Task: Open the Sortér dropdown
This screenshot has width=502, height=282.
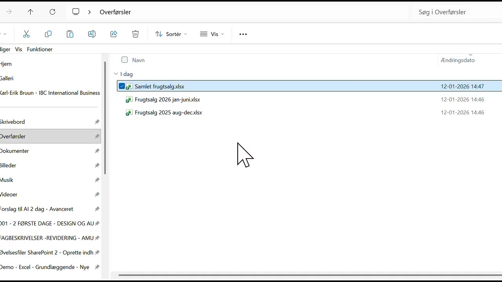Action: pos(171,34)
